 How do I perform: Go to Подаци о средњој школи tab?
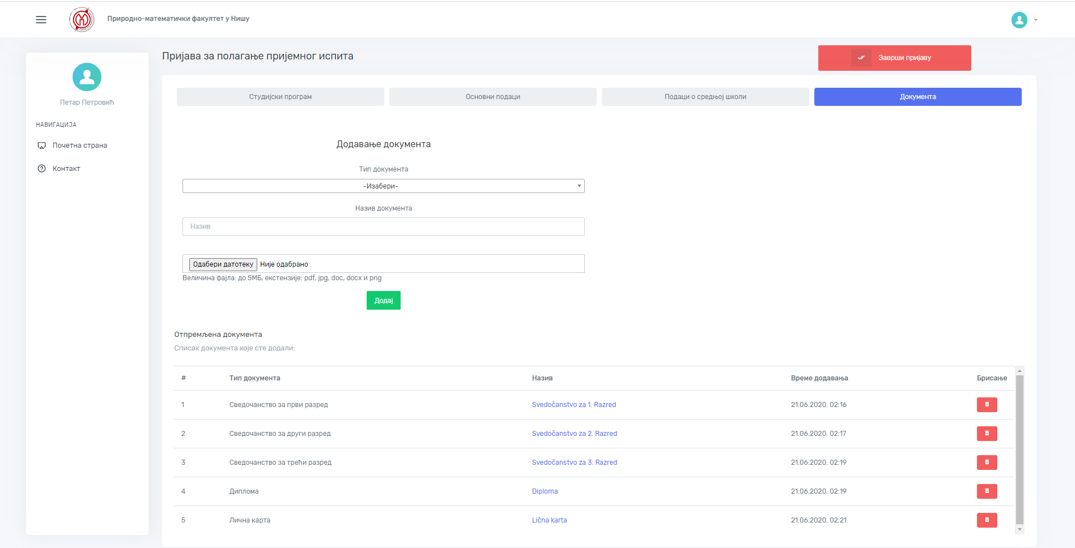(705, 97)
